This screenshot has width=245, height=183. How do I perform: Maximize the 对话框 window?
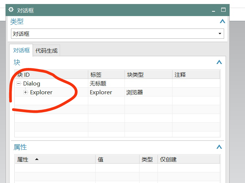pyautogui.click(x=223, y=10)
